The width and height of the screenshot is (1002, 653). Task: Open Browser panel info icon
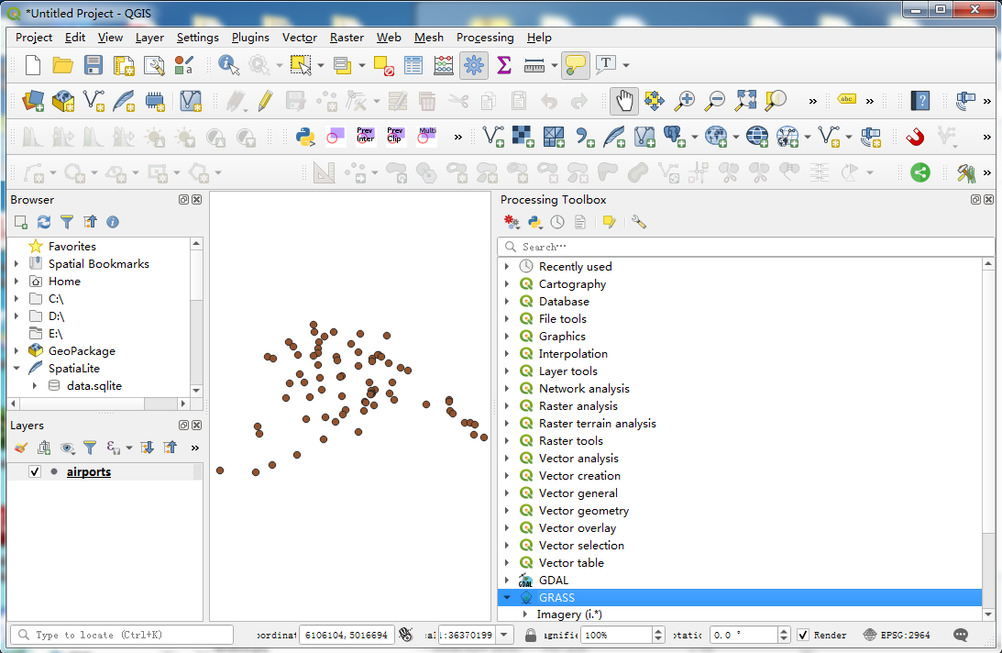(113, 222)
